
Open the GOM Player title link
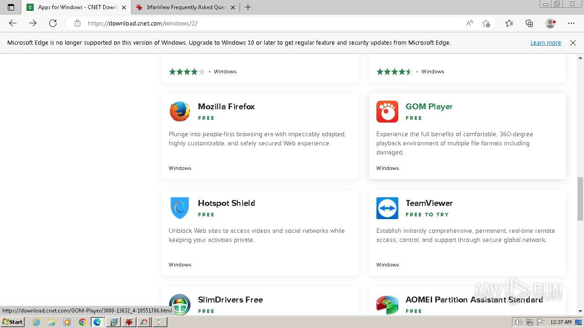[x=429, y=107]
